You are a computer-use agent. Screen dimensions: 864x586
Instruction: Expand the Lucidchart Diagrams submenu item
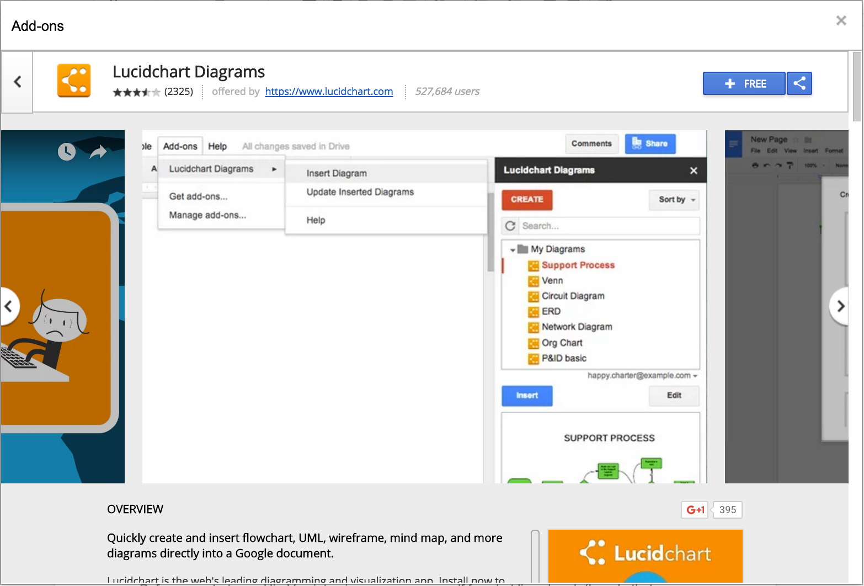222,169
